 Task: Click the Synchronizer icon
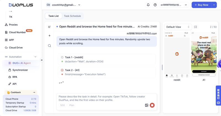point(10,70)
